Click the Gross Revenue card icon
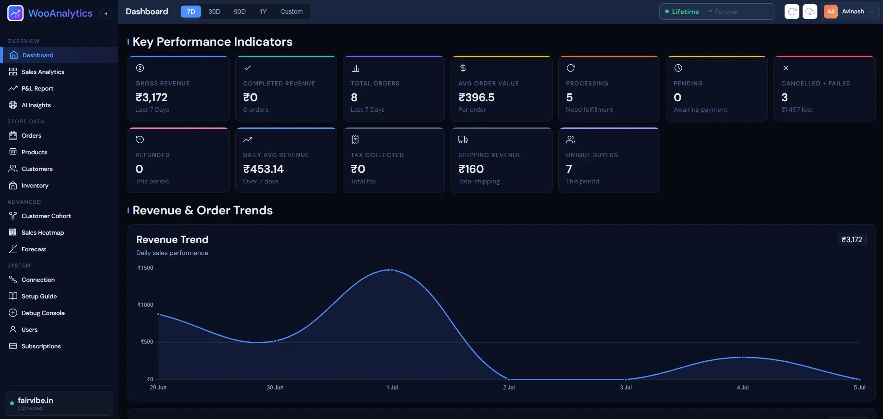The image size is (883, 419). click(140, 68)
